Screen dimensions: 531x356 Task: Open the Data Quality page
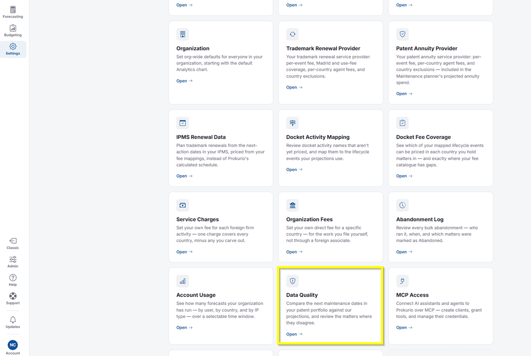(x=294, y=334)
